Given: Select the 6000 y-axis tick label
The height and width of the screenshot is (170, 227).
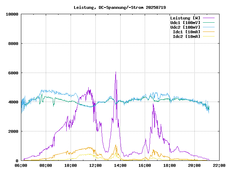Looking at the screenshot, I should coord(13,73).
